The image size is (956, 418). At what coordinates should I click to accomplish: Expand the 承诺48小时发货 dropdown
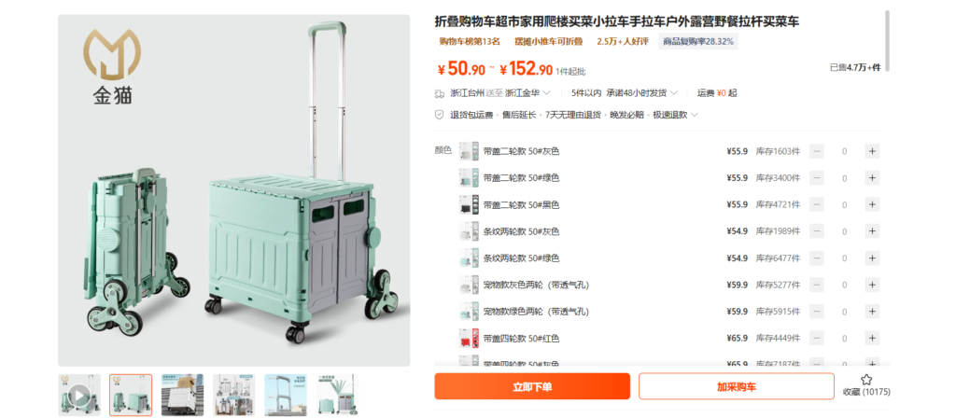click(642, 93)
